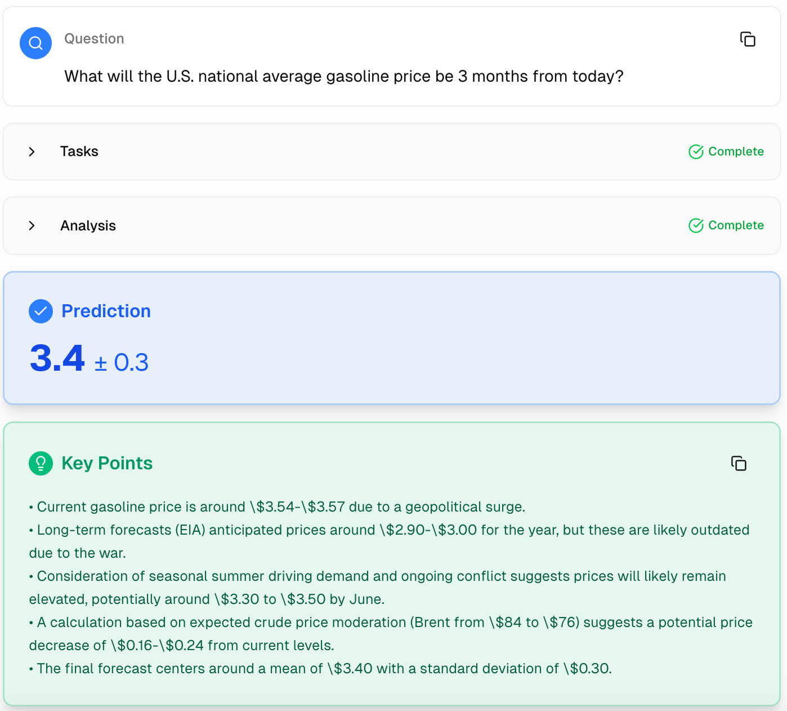Click the 3.4 predicted value

tap(57, 358)
